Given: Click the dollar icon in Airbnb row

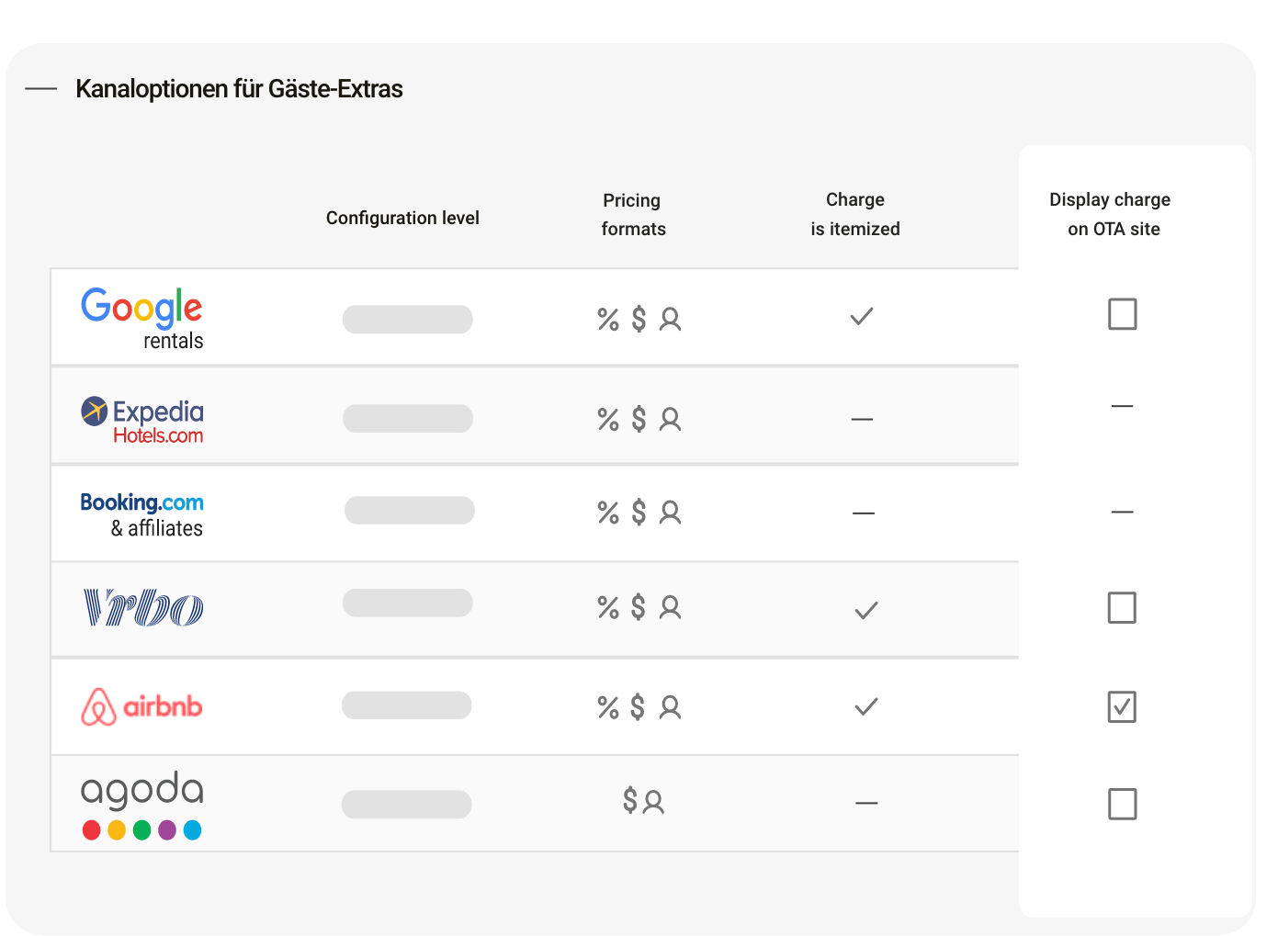Looking at the screenshot, I should coord(638,707).
